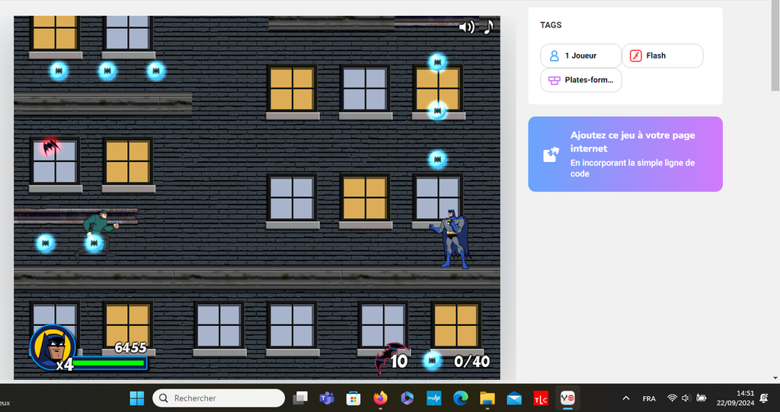Viewport: 780px width, 412px height.
Task: Click the embed game puzzle icon
Action: 551,154
